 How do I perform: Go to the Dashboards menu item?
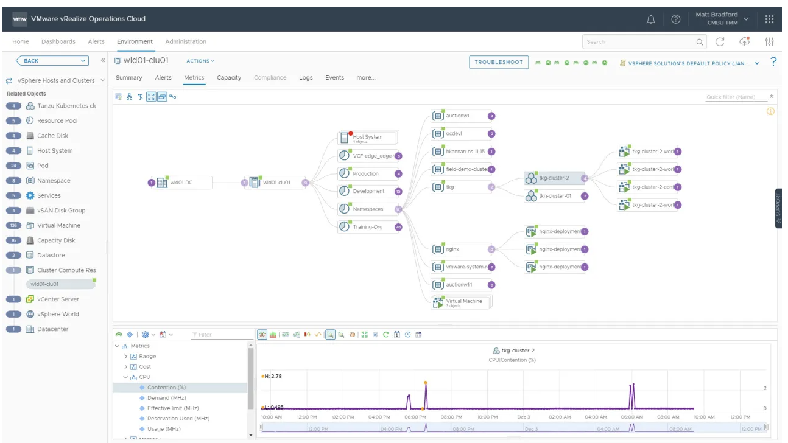tap(58, 41)
